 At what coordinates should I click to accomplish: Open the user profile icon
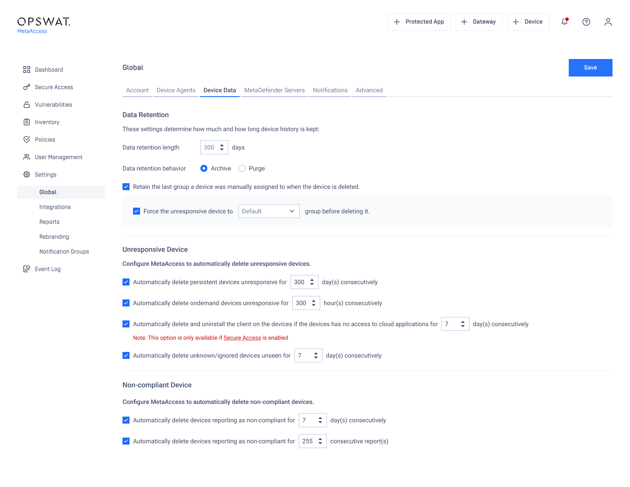(608, 22)
